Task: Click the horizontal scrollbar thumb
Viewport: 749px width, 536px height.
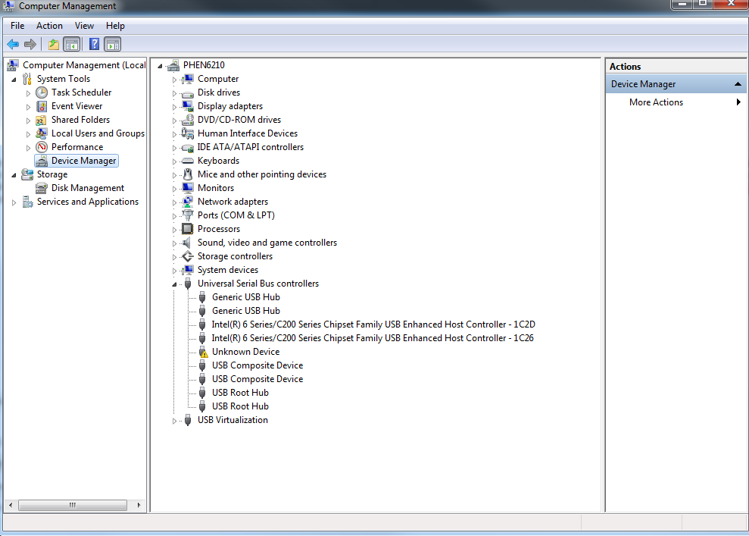Action: coord(73,505)
